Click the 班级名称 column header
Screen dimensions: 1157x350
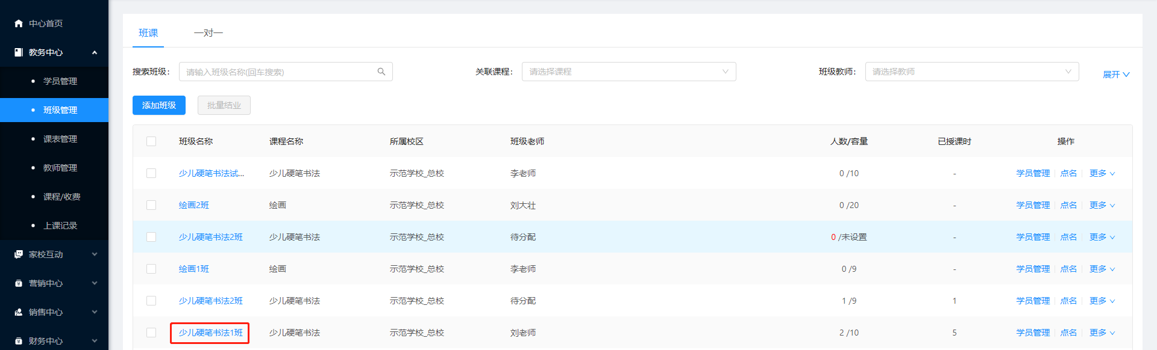point(196,141)
